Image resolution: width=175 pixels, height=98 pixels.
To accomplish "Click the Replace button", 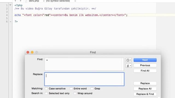I will (x=145, y=83).
